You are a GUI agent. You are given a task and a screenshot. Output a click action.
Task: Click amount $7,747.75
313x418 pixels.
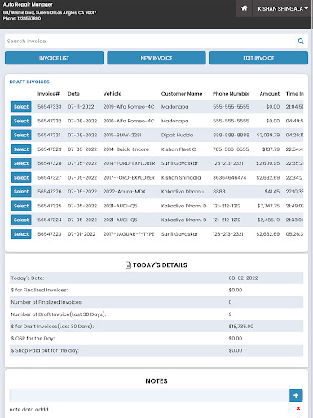click(268, 206)
